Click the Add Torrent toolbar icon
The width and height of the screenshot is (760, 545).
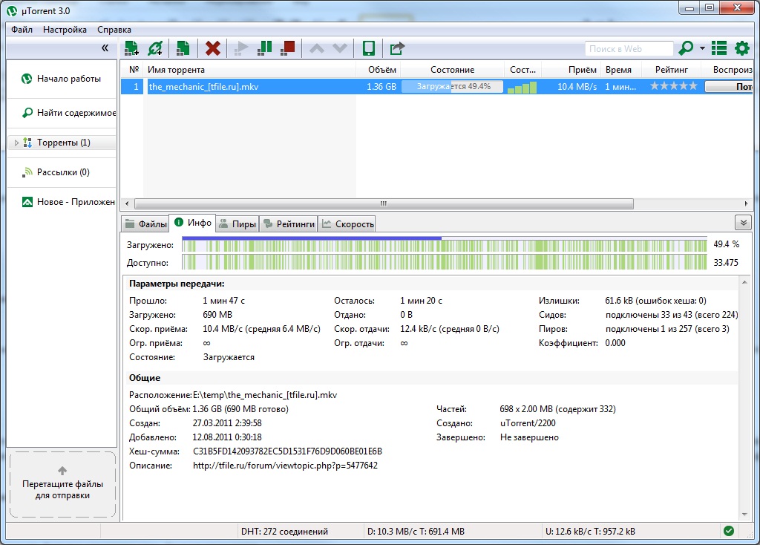pos(131,48)
